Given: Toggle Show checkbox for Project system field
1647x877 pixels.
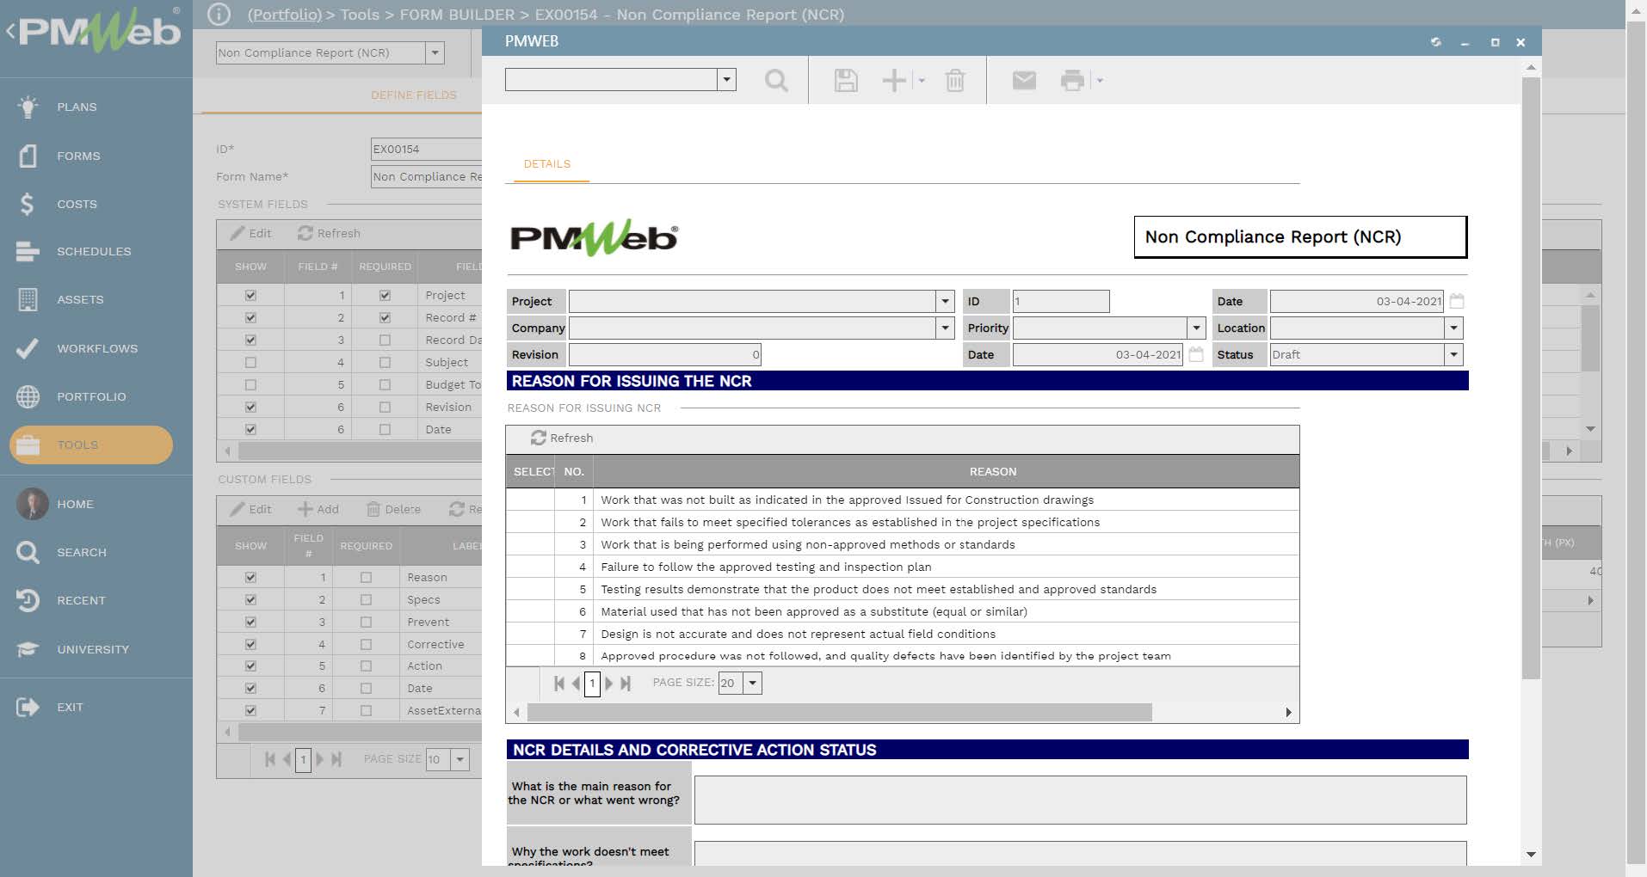Looking at the screenshot, I should point(250,295).
